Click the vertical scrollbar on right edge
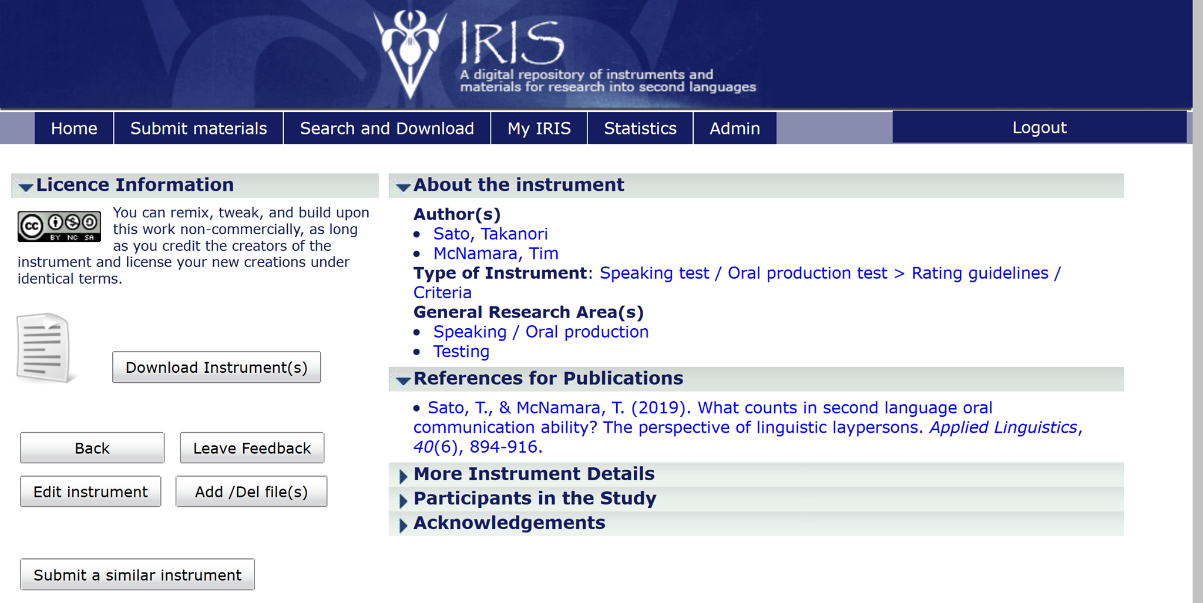1203x603 pixels. [1198, 301]
